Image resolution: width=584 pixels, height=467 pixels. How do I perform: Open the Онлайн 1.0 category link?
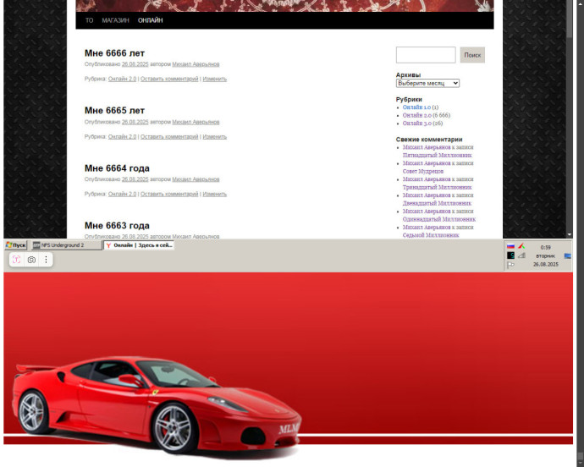(416, 107)
